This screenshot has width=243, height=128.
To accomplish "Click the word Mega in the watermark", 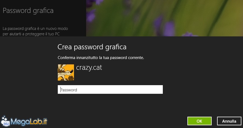I will click(x=20, y=122).
